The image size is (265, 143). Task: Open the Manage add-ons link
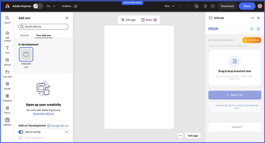tap(60, 126)
